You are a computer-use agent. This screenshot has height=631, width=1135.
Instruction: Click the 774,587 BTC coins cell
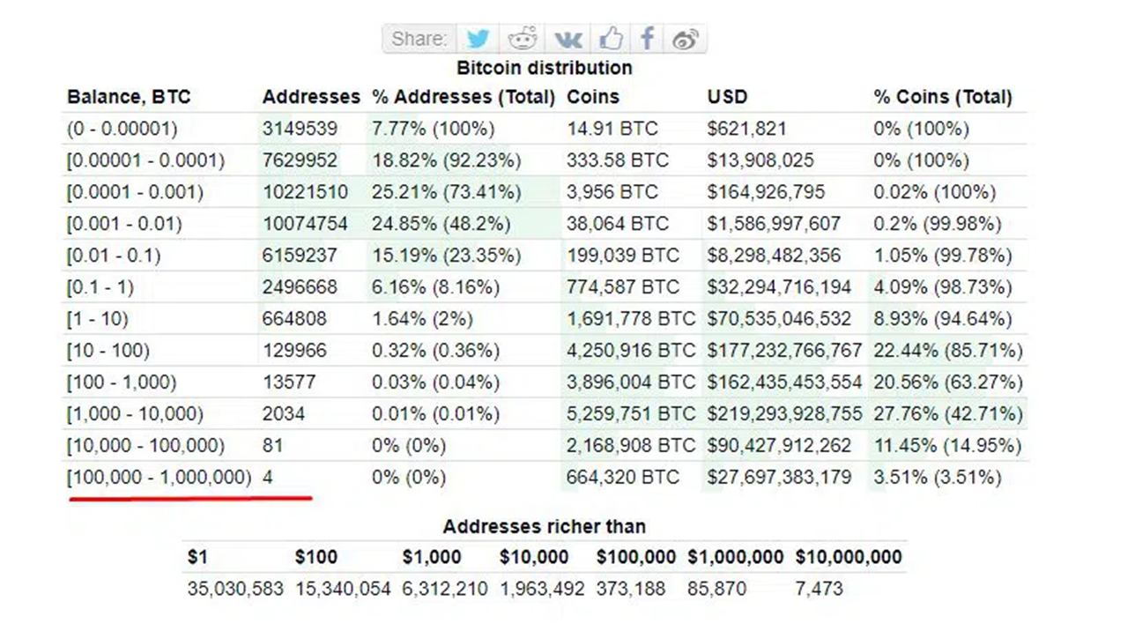(623, 287)
